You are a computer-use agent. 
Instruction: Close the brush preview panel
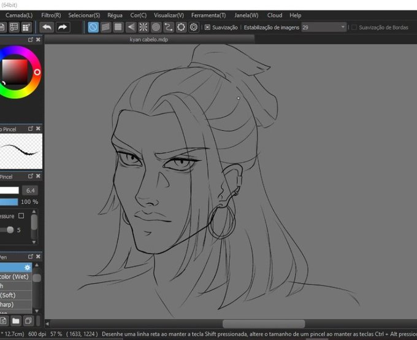38,129
